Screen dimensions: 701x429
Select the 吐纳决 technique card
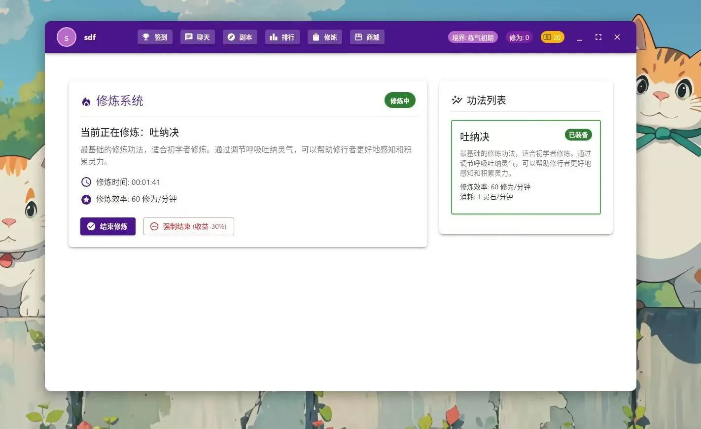(x=526, y=168)
